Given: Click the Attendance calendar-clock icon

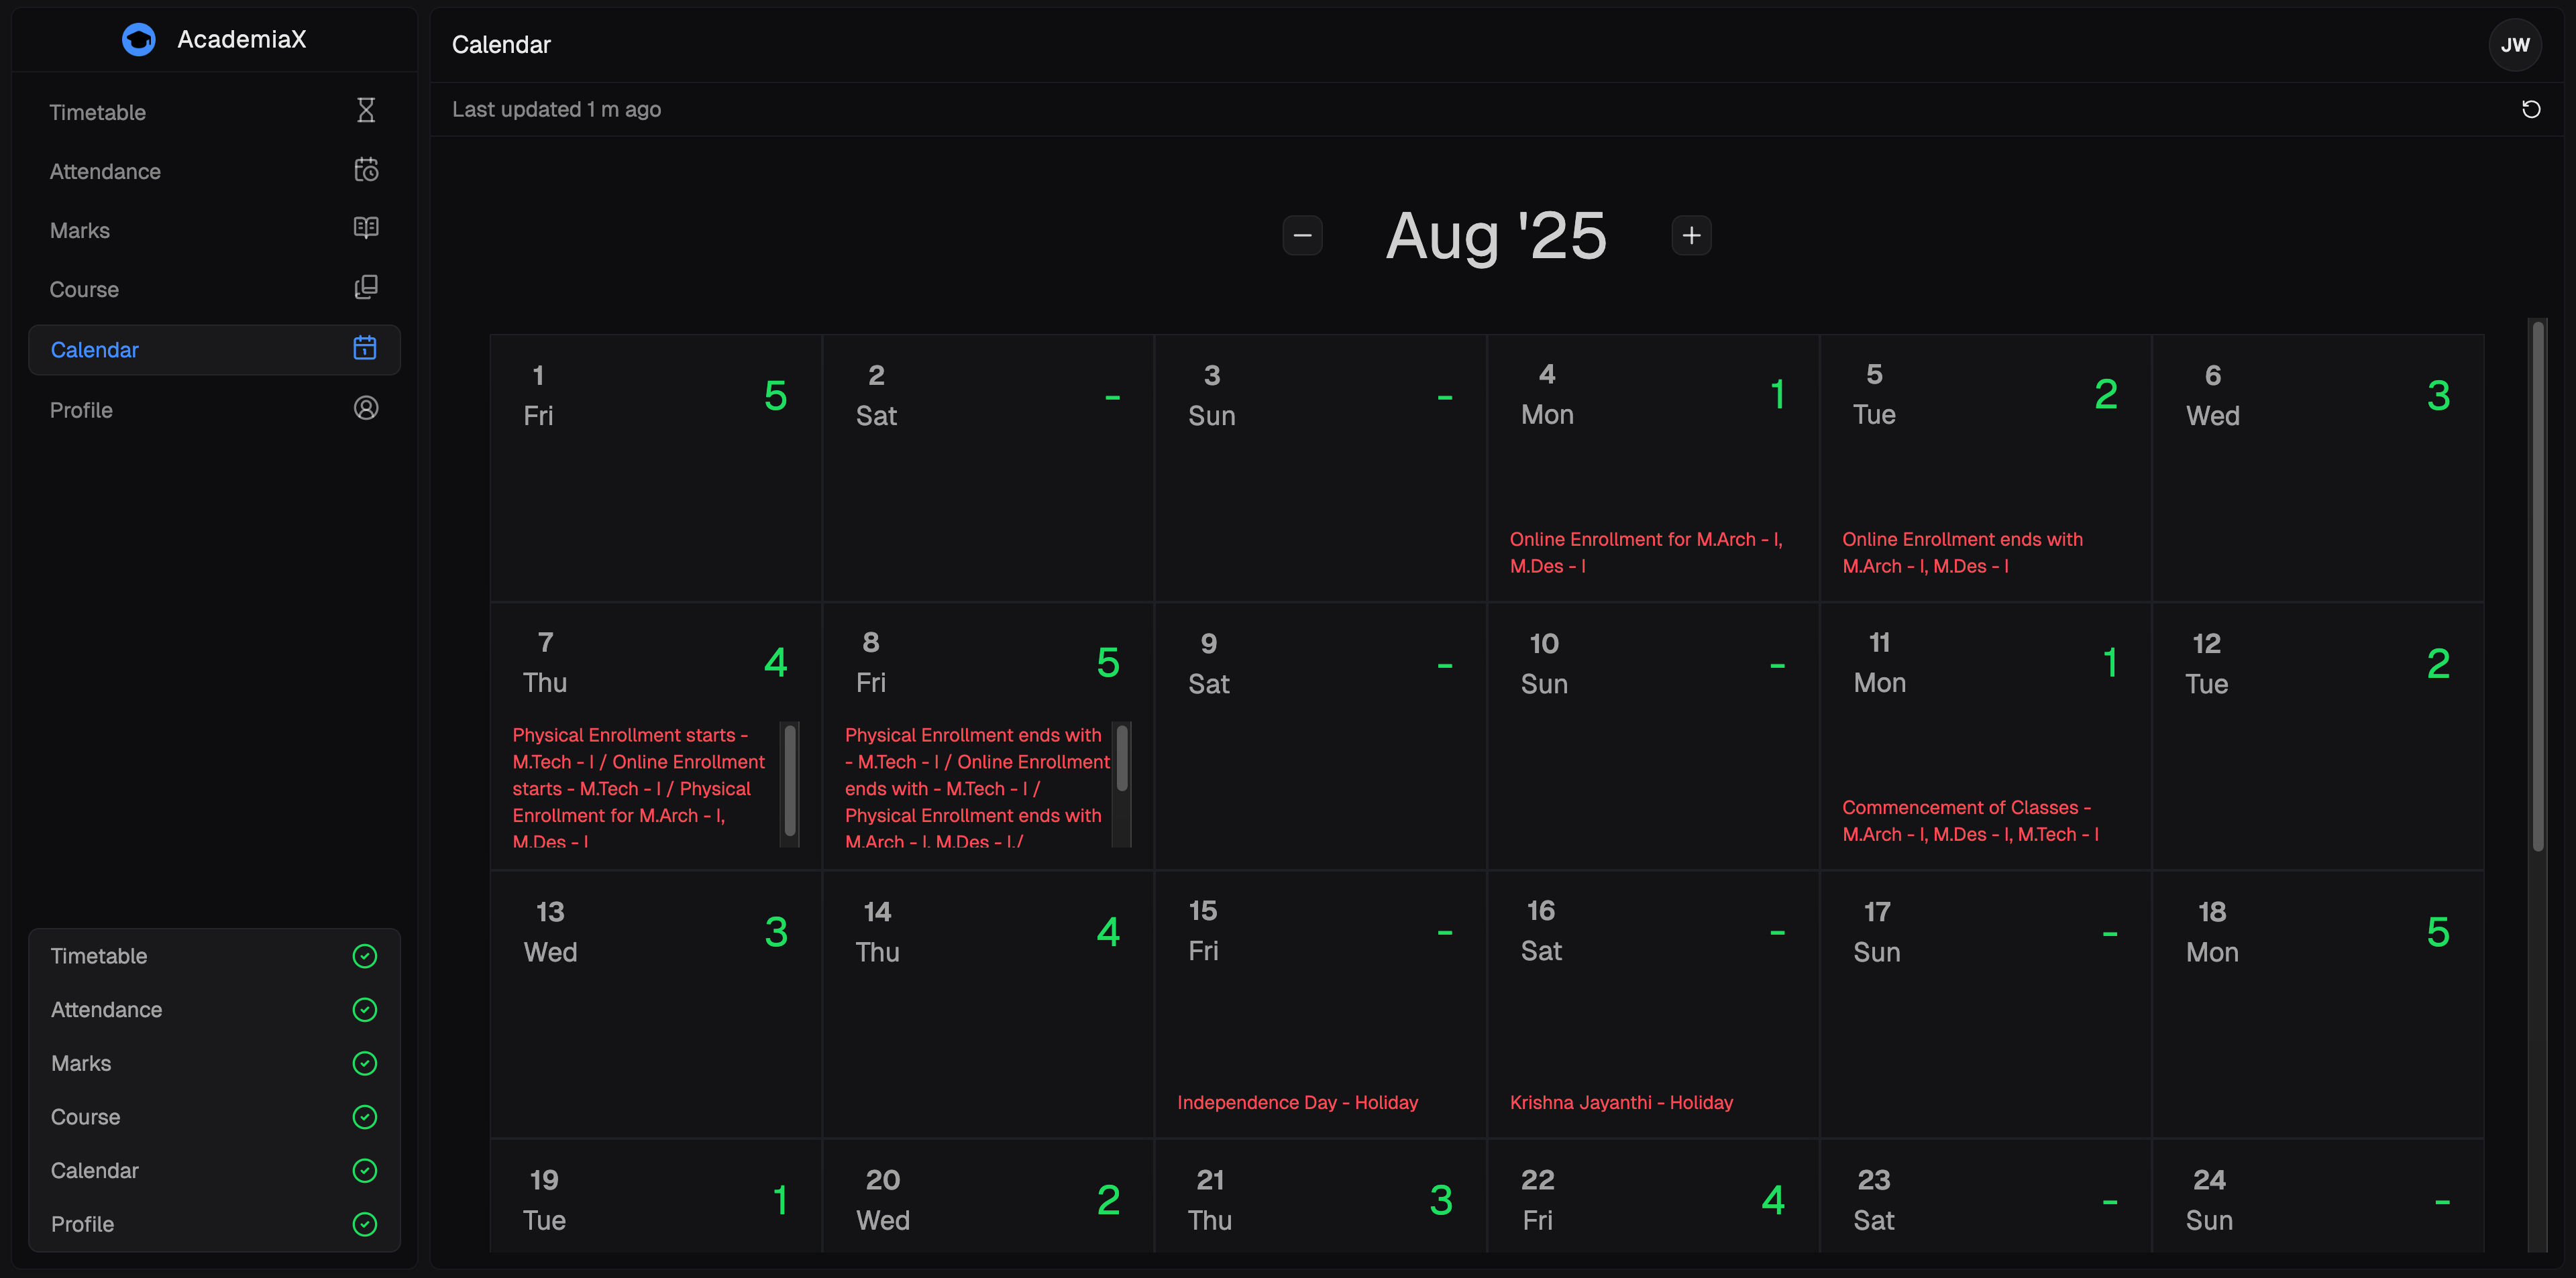Looking at the screenshot, I should (366, 170).
